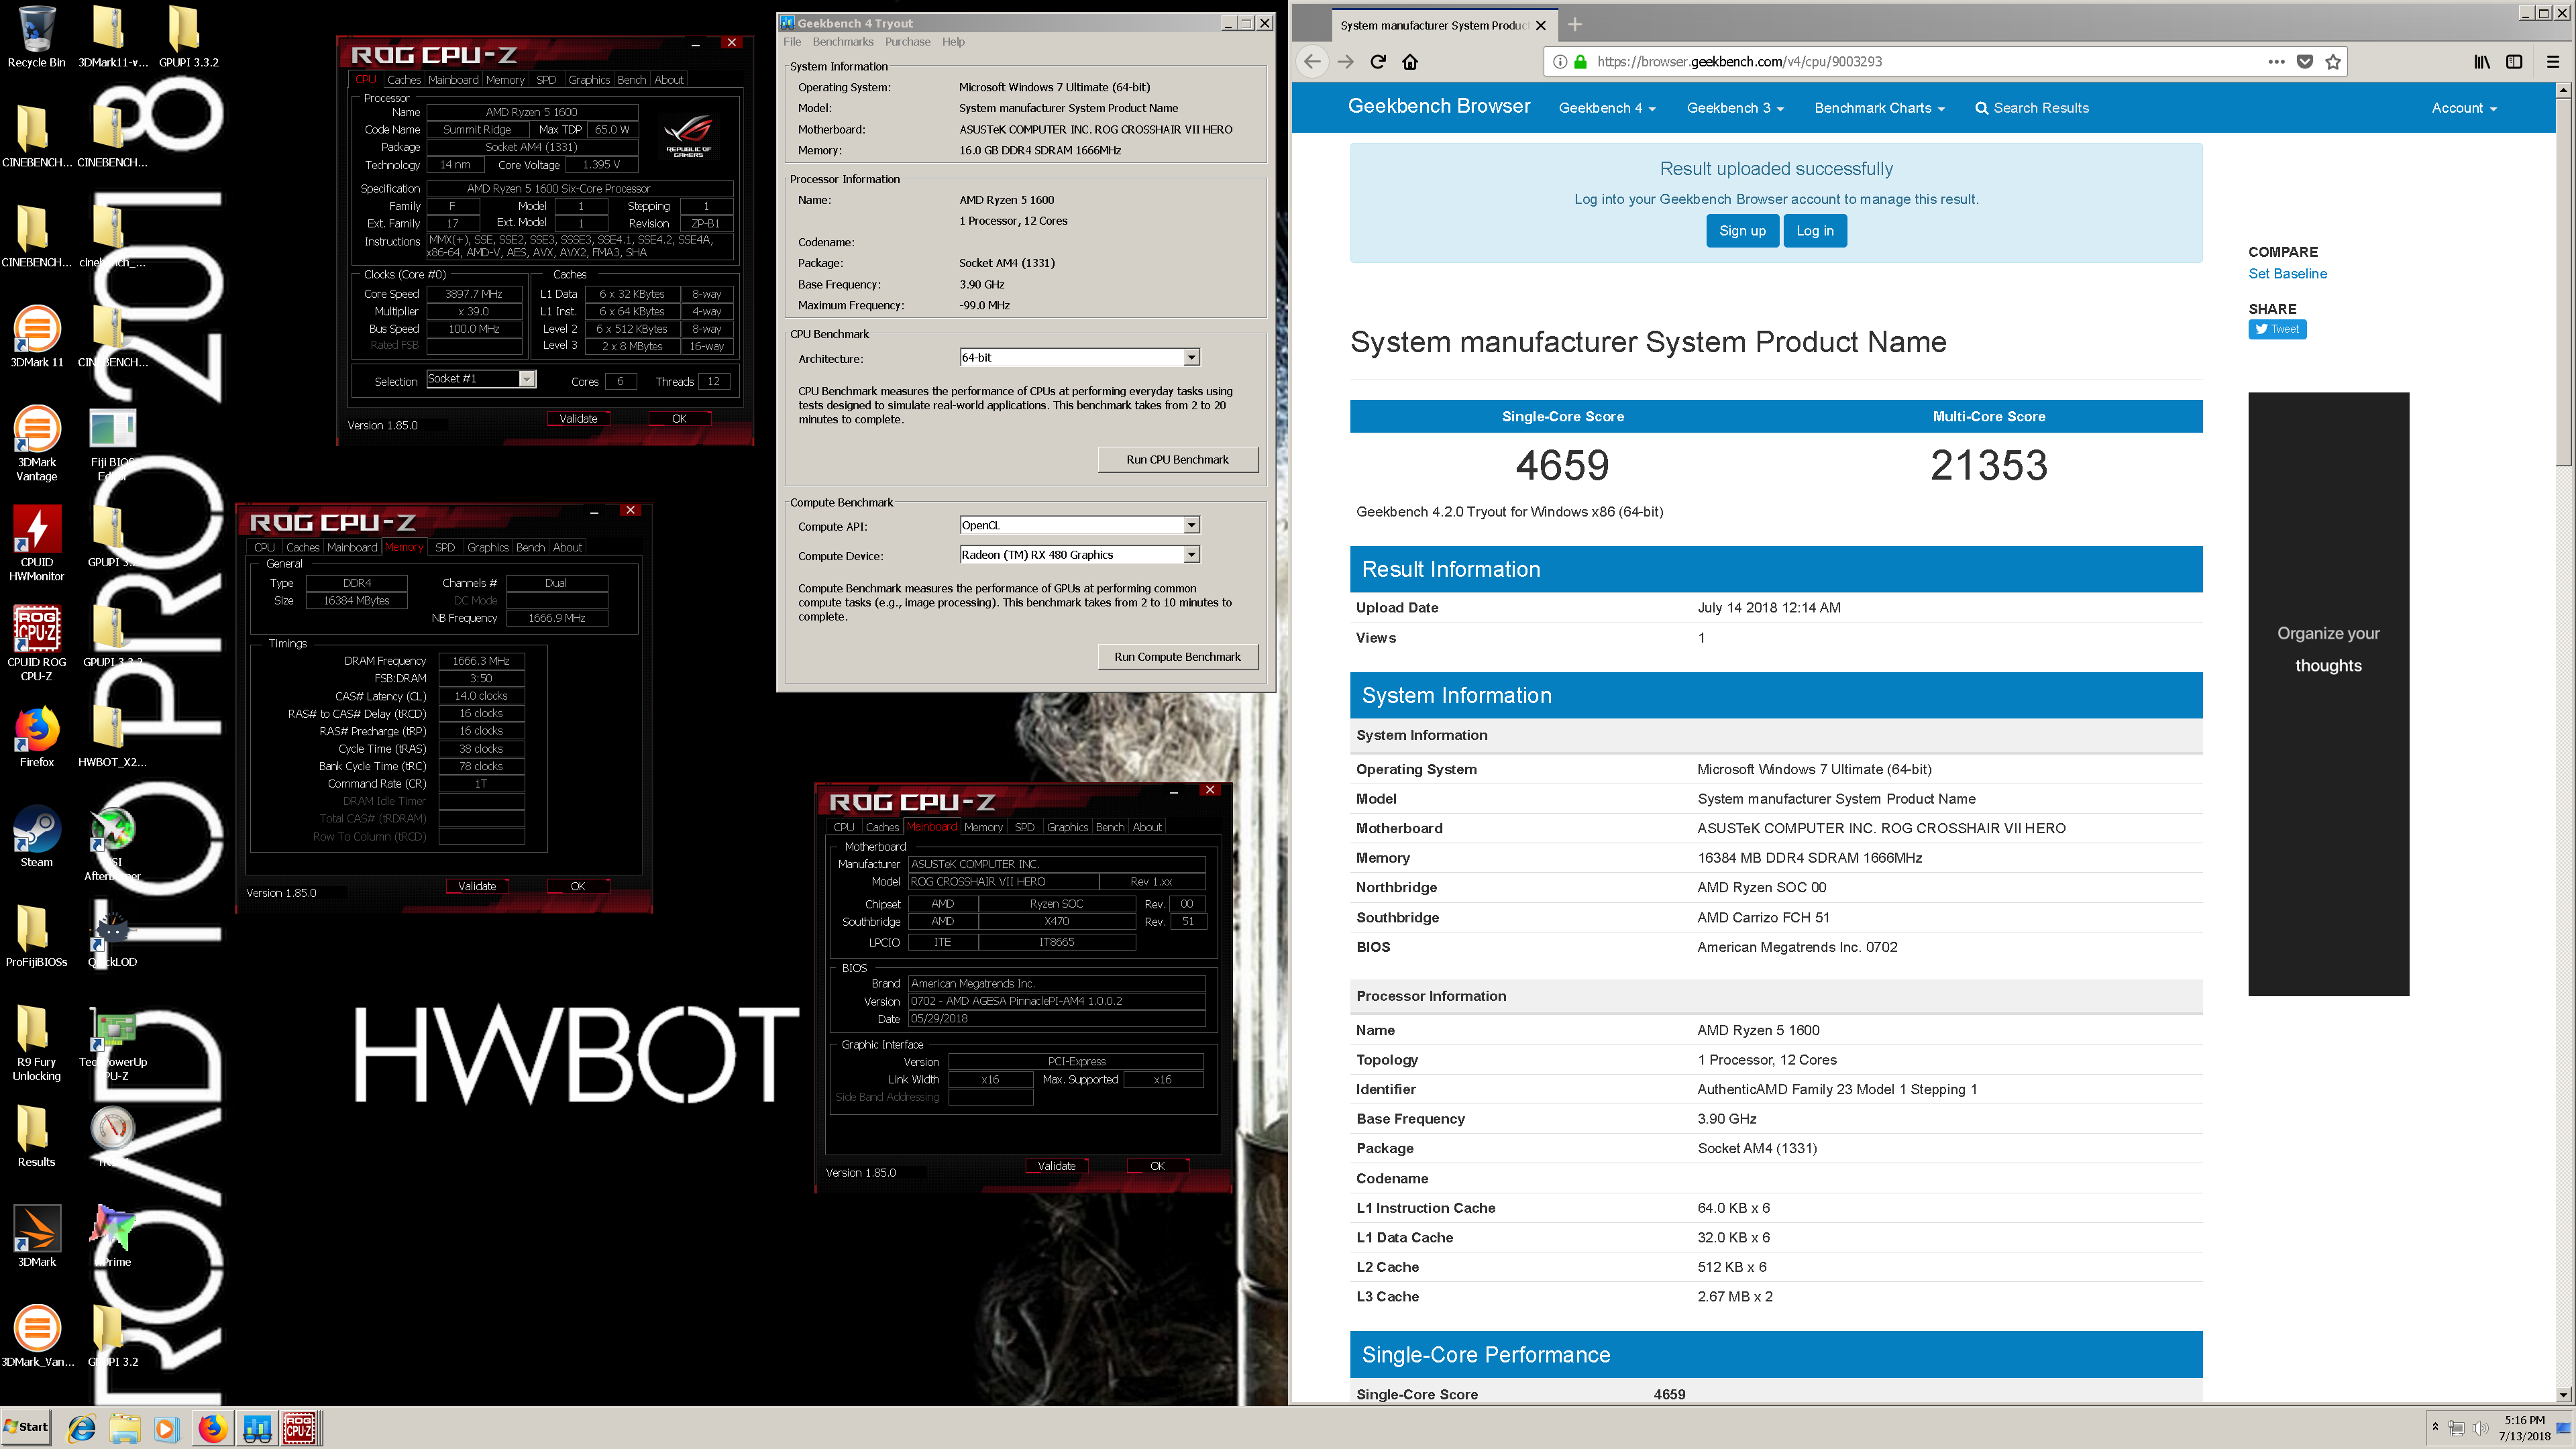2576x1449 pixels.
Task: Open the 3DMark Vantage desktop shortcut
Action: pyautogui.click(x=37, y=444)
